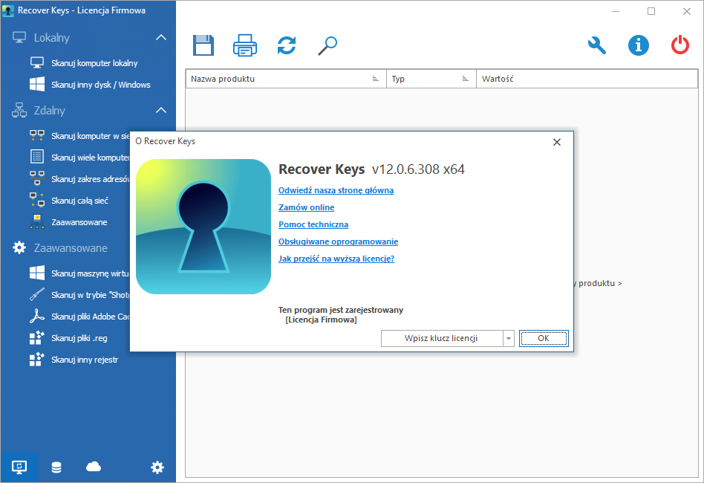
Task: Open the Zamów online link
Action: point(306,207)
